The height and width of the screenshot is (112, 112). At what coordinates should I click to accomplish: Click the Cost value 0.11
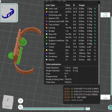(66, 74)
